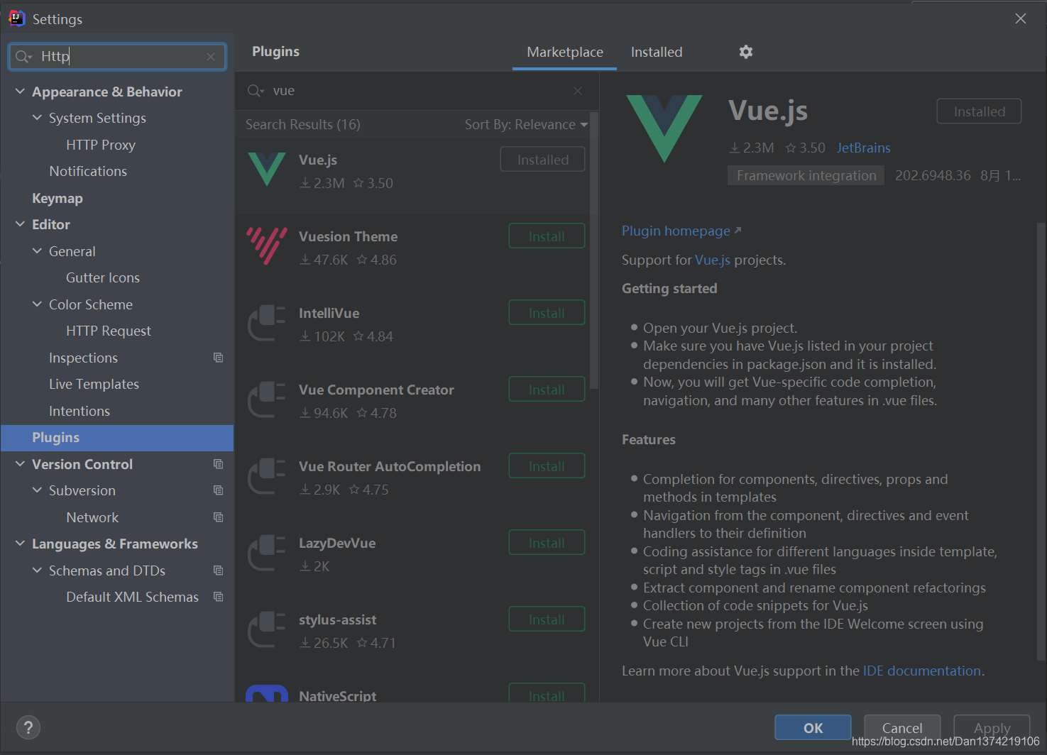Open the JetBrains vendor link

click(x=863, y=148)
